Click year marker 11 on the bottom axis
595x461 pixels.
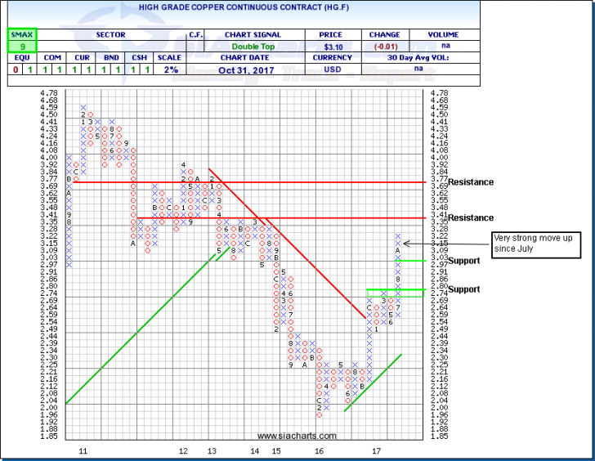click(x=83, y=450)
